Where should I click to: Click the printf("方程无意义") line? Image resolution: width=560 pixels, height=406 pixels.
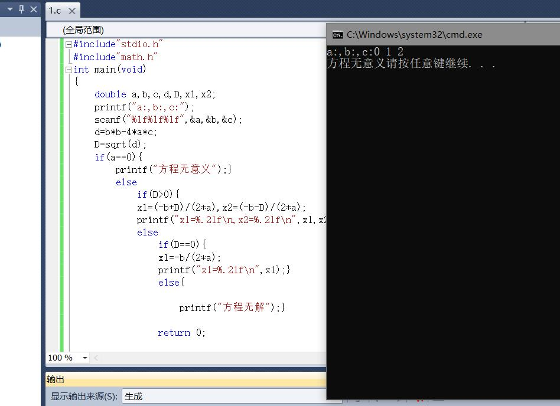pos(173,169)
